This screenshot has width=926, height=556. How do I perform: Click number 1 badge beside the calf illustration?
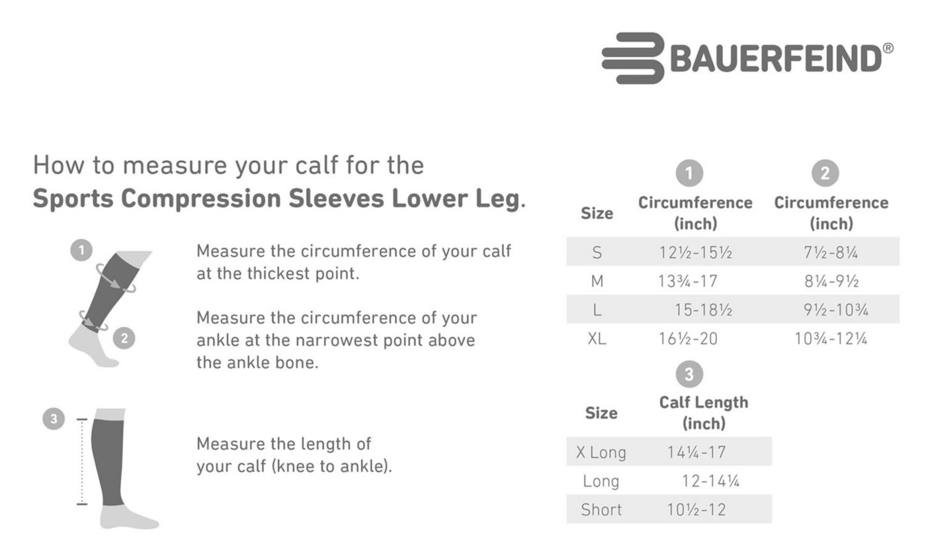point(81,250)
